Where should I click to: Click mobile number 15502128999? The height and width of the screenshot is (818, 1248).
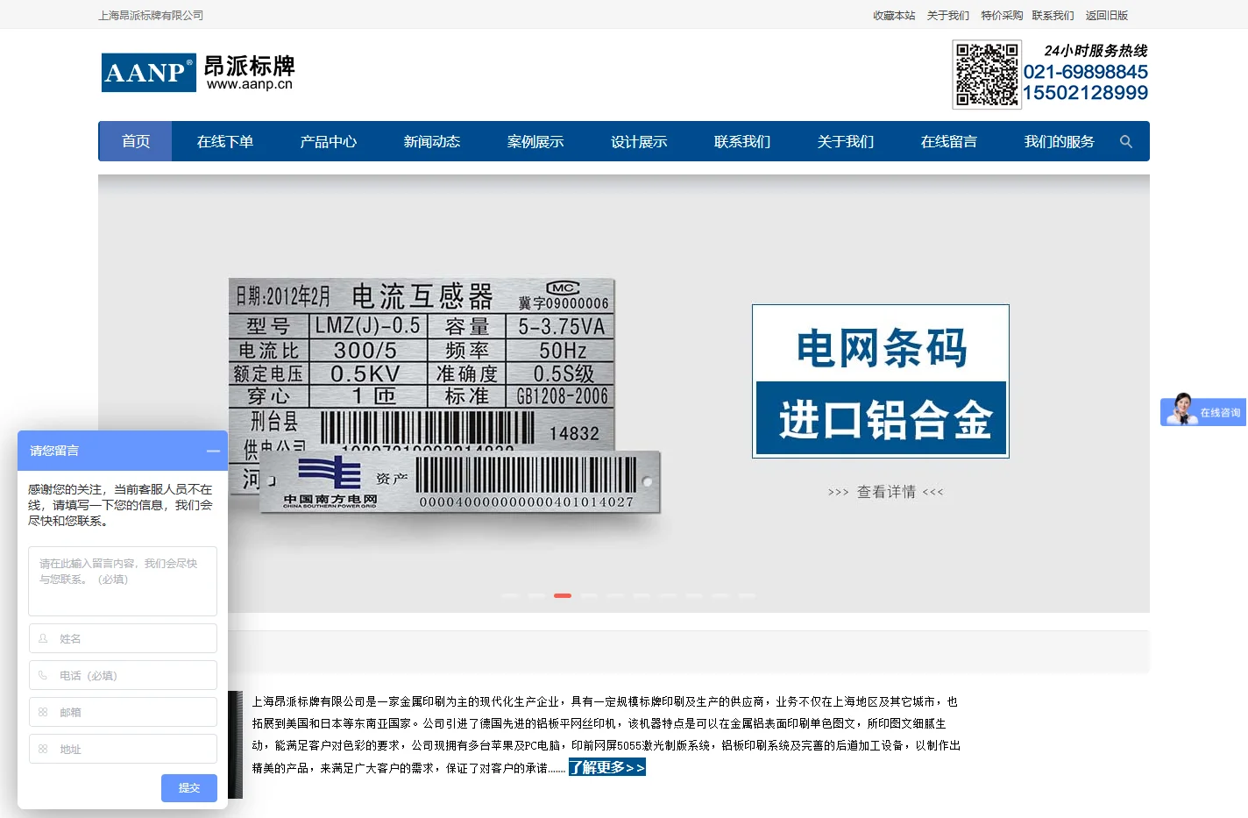tap(1086, 93)
